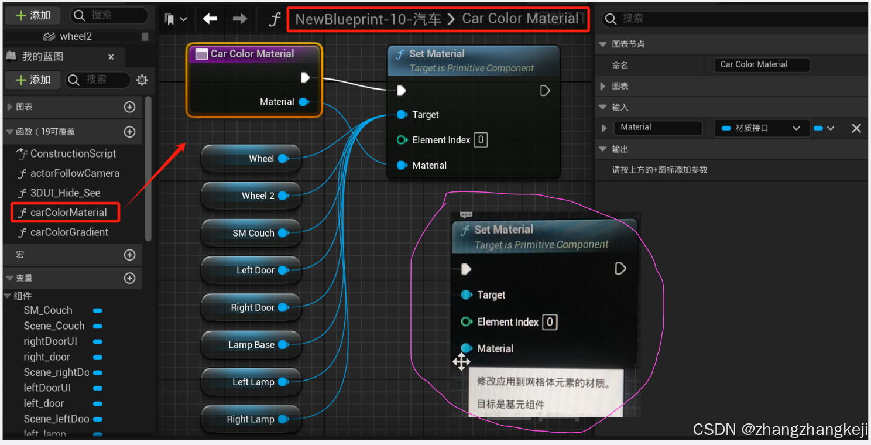Select the SM_Couch variable
871x445 pixels.
(48, 310)
